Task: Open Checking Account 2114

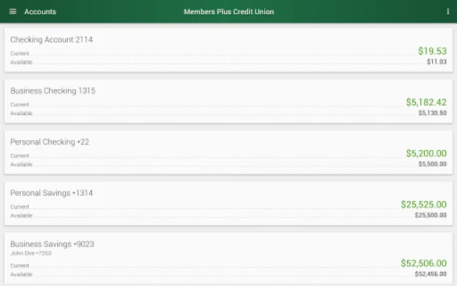Action: click(51, 39)
